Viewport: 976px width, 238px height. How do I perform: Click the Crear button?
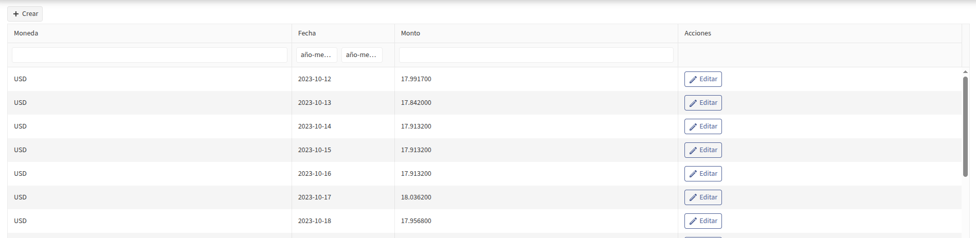25,14
